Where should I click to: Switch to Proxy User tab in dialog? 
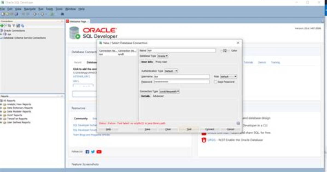pyautogui.click(x=161, y=62)
